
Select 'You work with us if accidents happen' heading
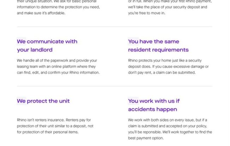point(154,105)
